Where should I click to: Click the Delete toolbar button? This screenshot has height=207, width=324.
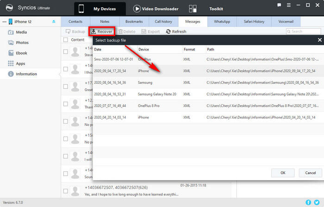pyautogui.click(x=127, y=31)
